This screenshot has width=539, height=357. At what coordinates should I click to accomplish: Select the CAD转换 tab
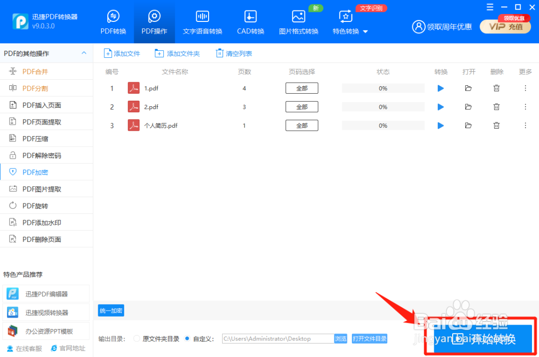click(250, 22)
